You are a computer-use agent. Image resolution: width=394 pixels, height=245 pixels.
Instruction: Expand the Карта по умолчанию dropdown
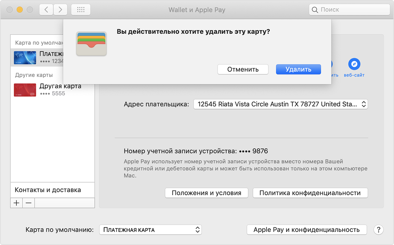pos(150,230)
